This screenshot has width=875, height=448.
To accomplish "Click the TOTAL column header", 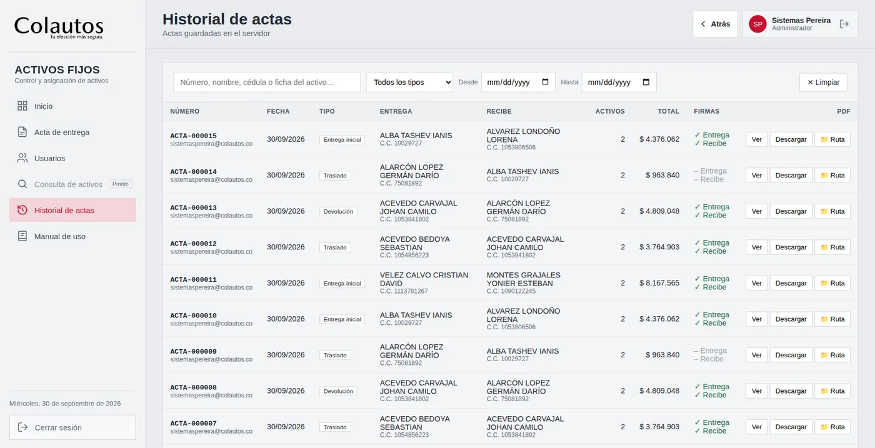I will 668,111.
